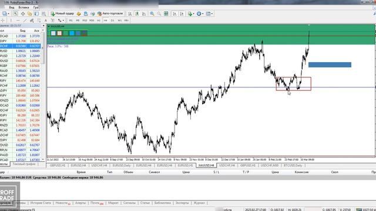
Task: Expand the periods dropdown arrow
Action: tap(203, 14)
